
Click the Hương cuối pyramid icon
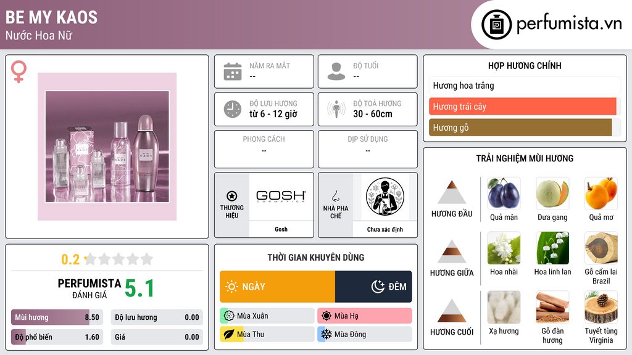[452, 311]
